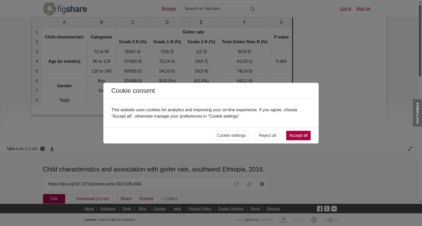Viewport: 422px width, 226px height.
Task: Go to Log in
Action: tap(346, 9)
